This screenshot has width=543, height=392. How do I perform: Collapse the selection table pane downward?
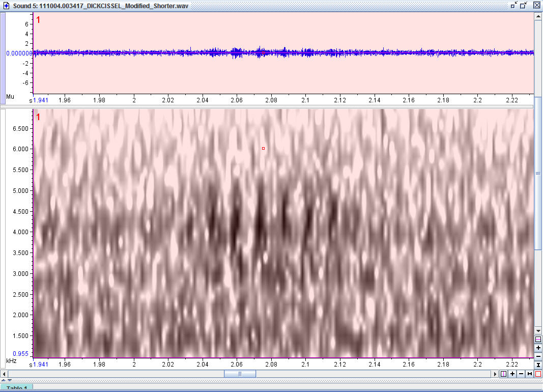click(9, 380)
